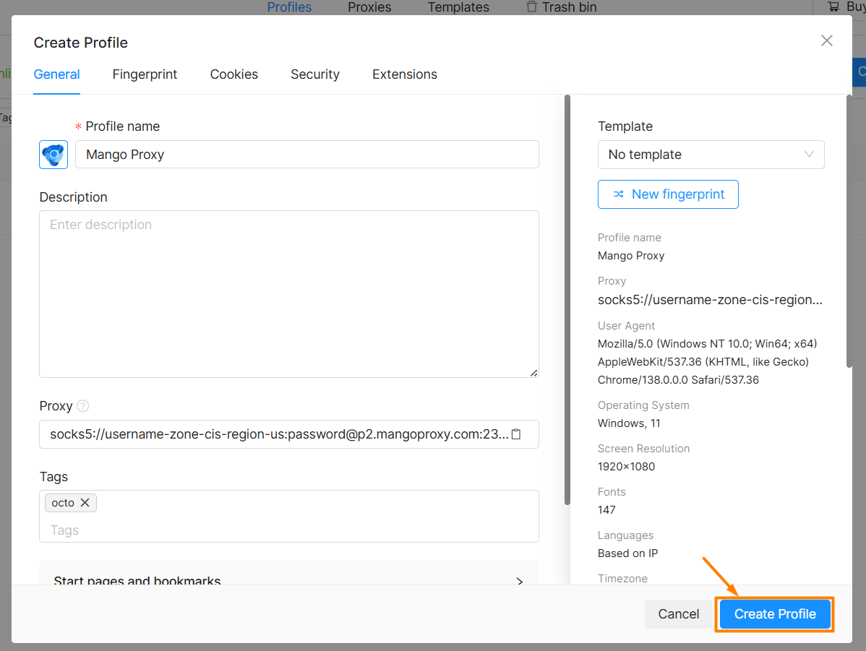Click the summary proxy value socks5://username-zone-cis-region...
The height and width of the screenshot is (651, 866).
click(710, 300)
